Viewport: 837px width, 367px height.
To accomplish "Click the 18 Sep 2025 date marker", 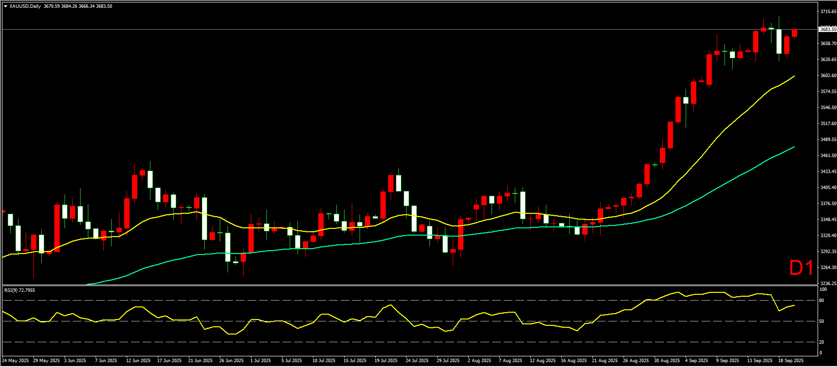I will point(791,361).
